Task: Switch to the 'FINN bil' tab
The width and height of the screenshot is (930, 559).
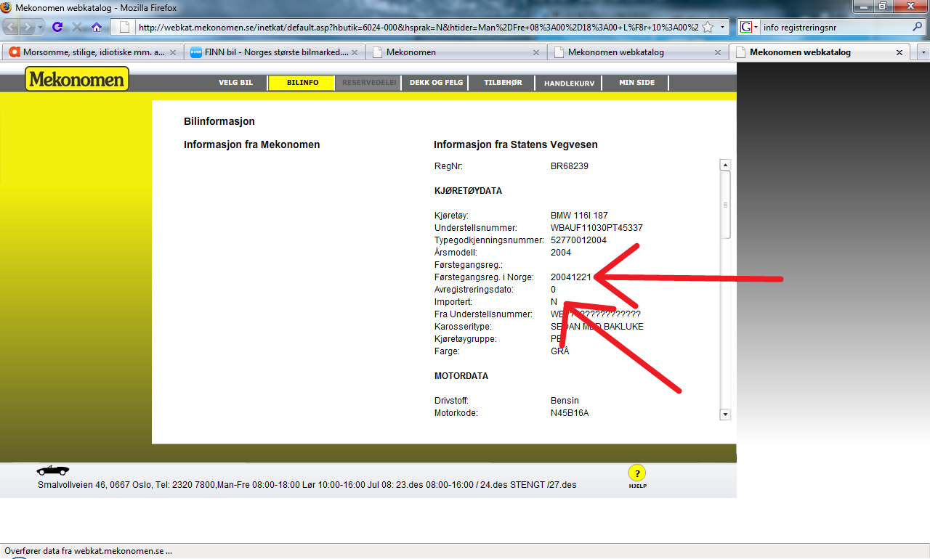Action: [274, 52]
